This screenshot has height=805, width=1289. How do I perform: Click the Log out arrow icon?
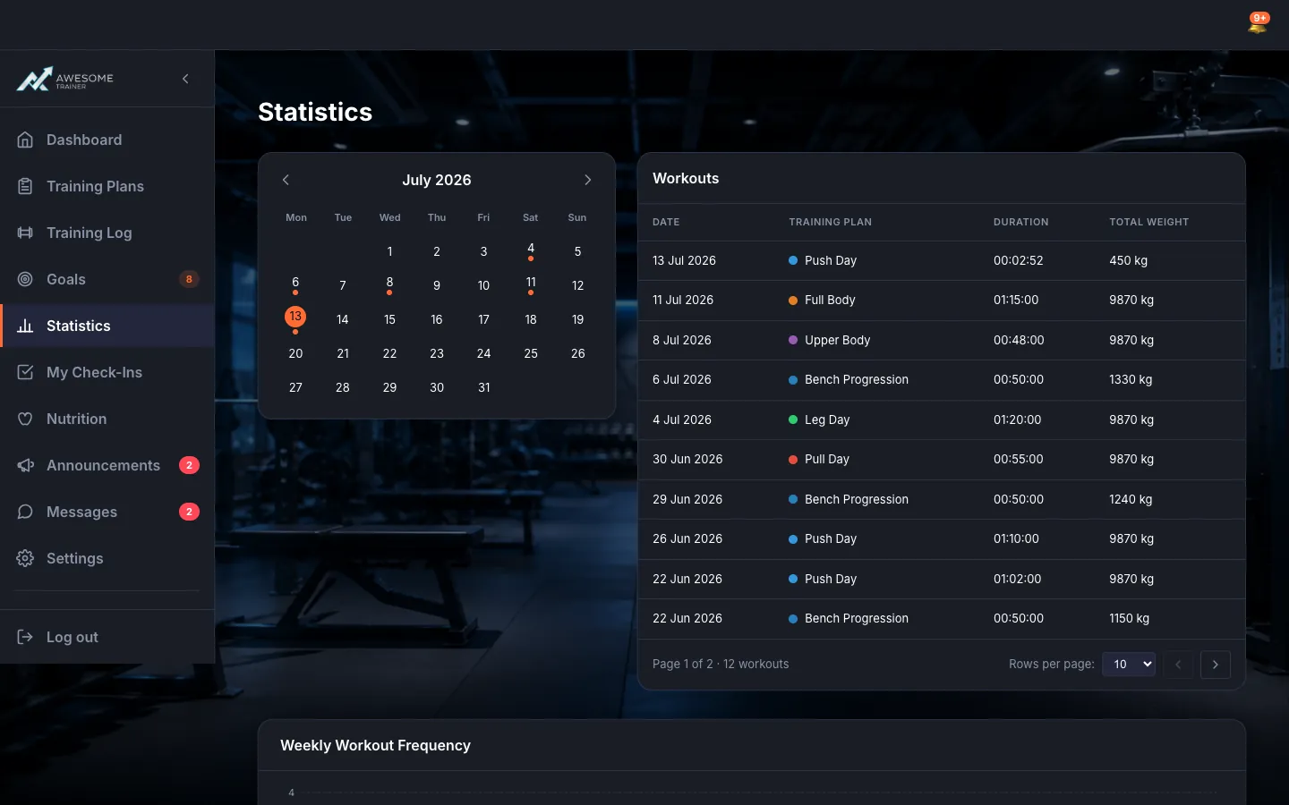[x=25, y=637]
